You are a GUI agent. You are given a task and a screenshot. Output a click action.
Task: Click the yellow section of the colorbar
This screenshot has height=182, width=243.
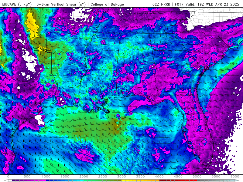click(x=131, y=180)
